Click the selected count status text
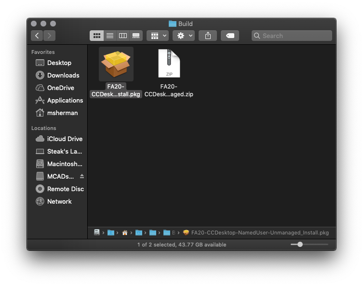Image resolution: width=363 pixels, height=286 pixels. 182,245
